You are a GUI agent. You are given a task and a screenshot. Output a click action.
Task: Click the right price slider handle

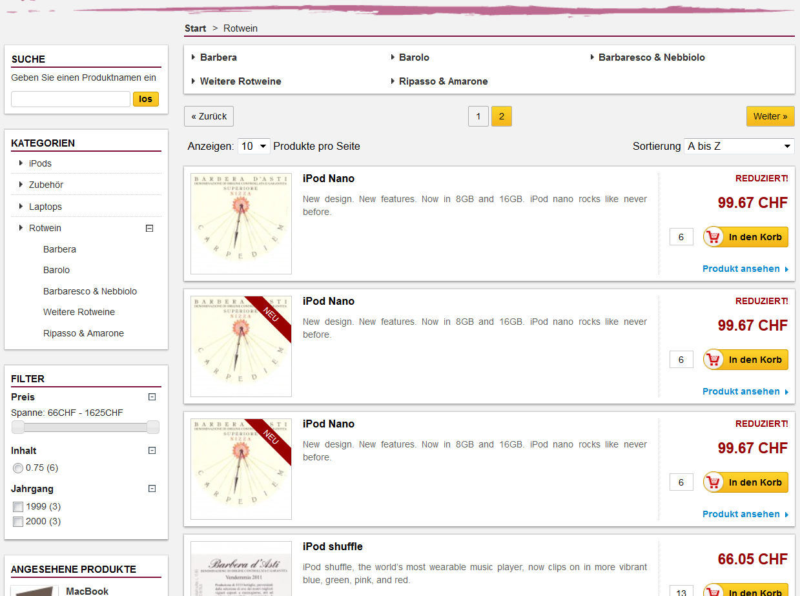pyautogui.click(x=153, y=427)
